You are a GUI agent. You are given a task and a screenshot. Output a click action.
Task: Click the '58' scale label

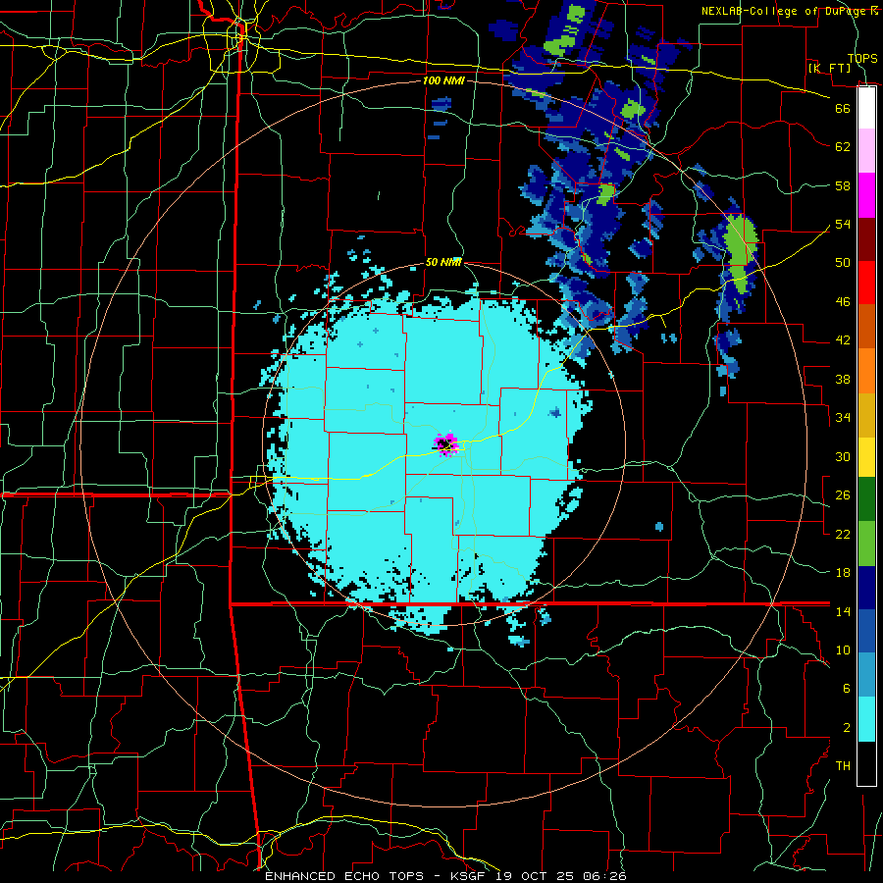pyautogui.click(x=843, y=185)
